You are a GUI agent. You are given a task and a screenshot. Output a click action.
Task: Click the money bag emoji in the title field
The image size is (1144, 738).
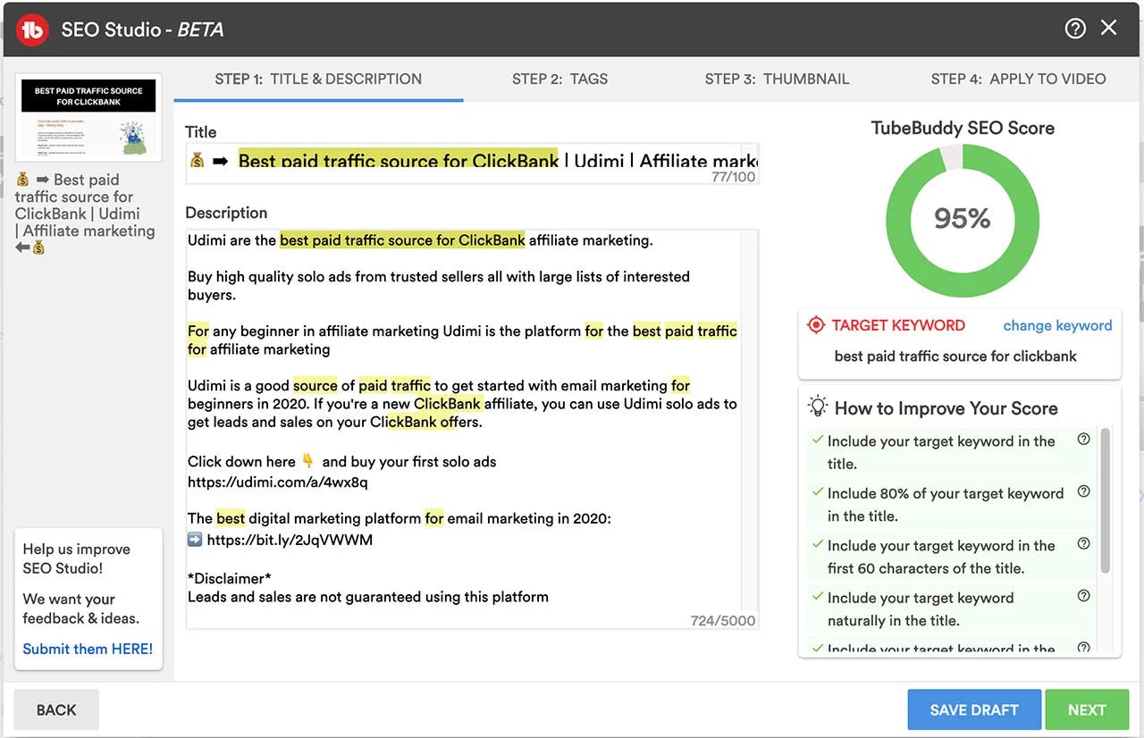[x=198, y=161]
